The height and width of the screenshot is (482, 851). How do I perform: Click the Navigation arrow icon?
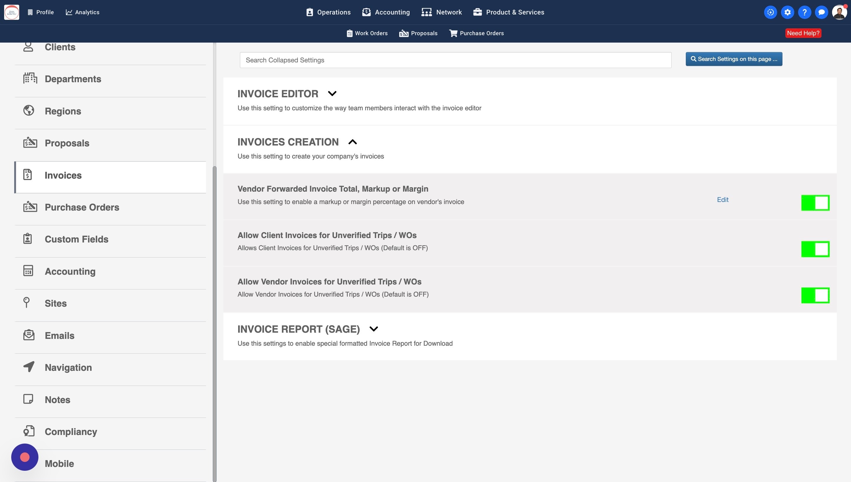(x=29, y=367)
